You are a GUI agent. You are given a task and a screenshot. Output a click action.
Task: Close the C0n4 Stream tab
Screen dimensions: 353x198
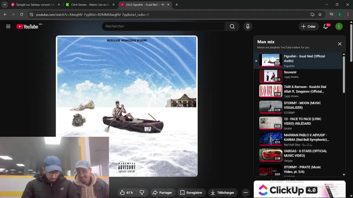114,5
